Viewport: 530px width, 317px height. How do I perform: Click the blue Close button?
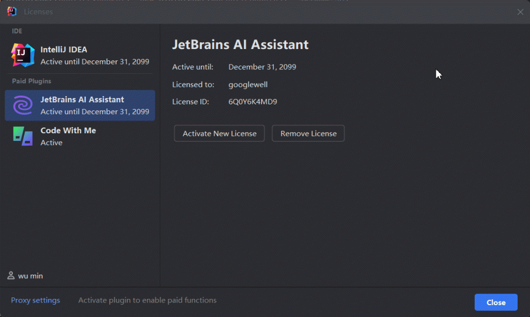[x=496, y=303]
